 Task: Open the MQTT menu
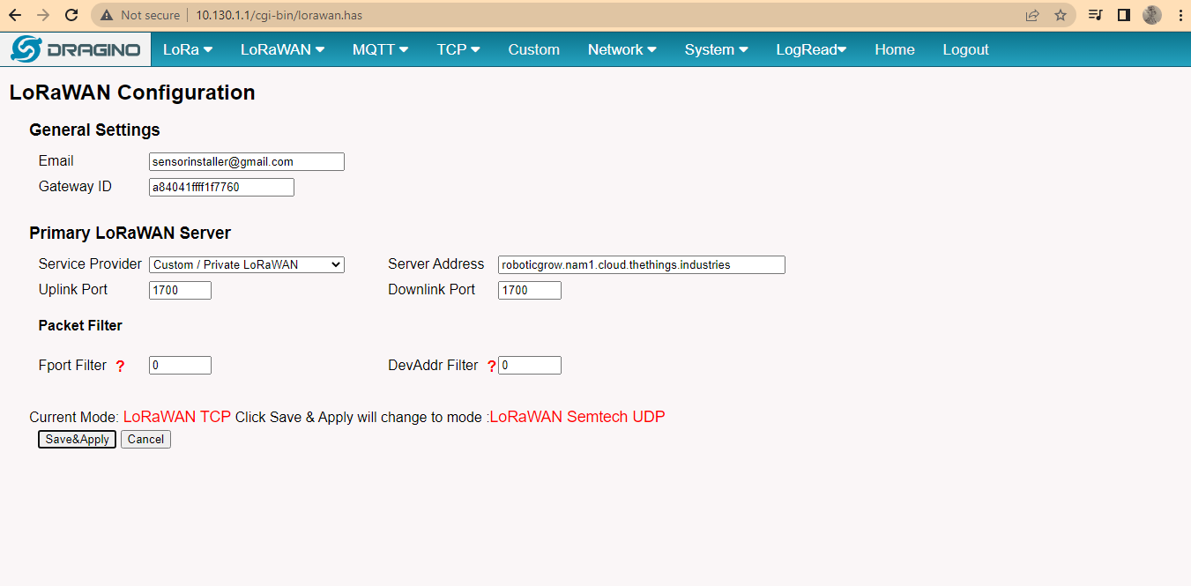click(380, 49)
